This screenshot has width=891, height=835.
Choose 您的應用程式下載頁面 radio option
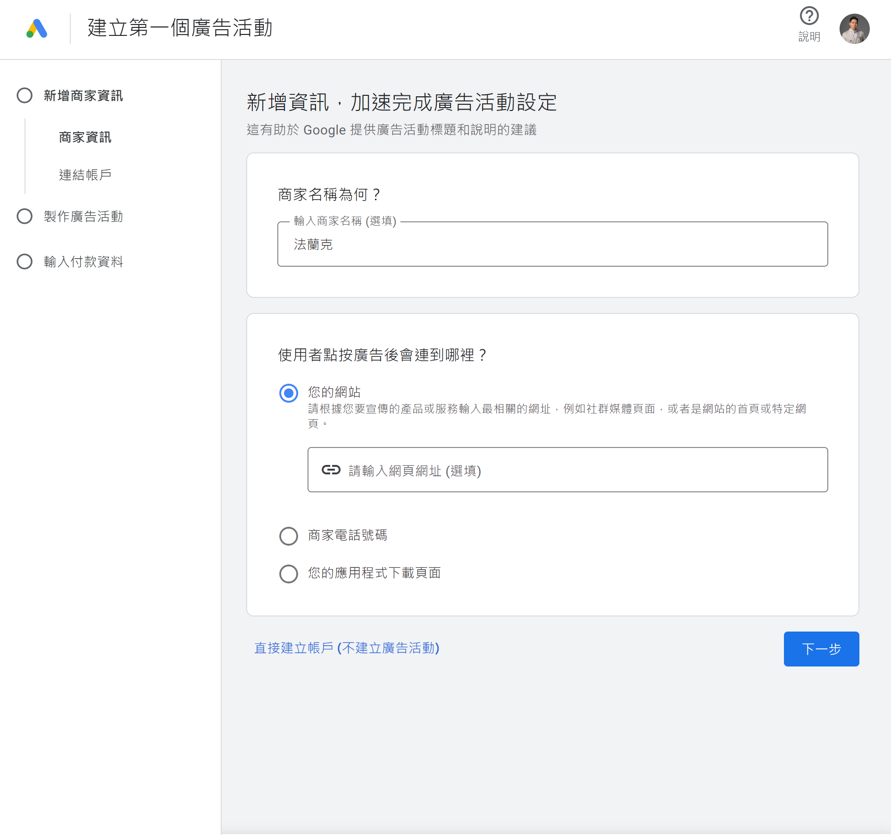tap(289, 574)
